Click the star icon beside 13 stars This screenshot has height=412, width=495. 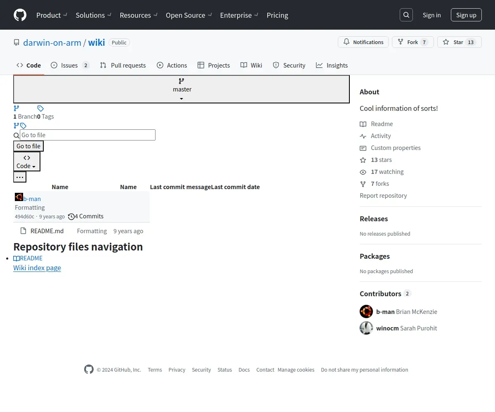[363, 160]
